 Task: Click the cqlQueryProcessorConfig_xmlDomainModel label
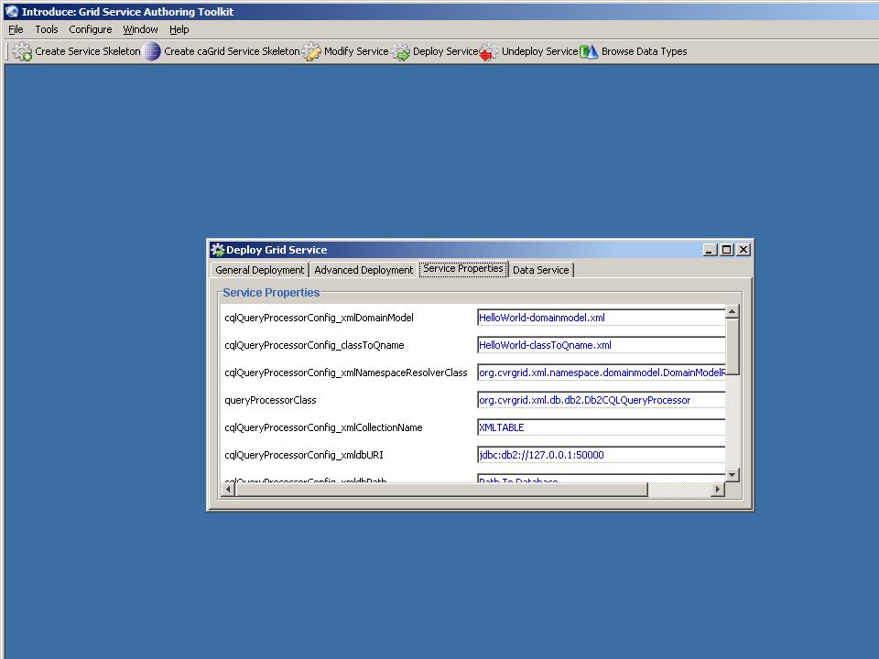319,318
